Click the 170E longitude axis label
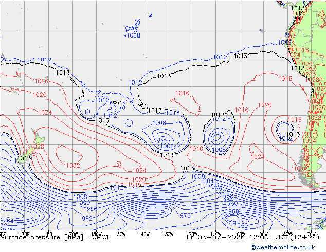Image resolution: width=326 pixels, height=252 pixels. coord(24,235)
